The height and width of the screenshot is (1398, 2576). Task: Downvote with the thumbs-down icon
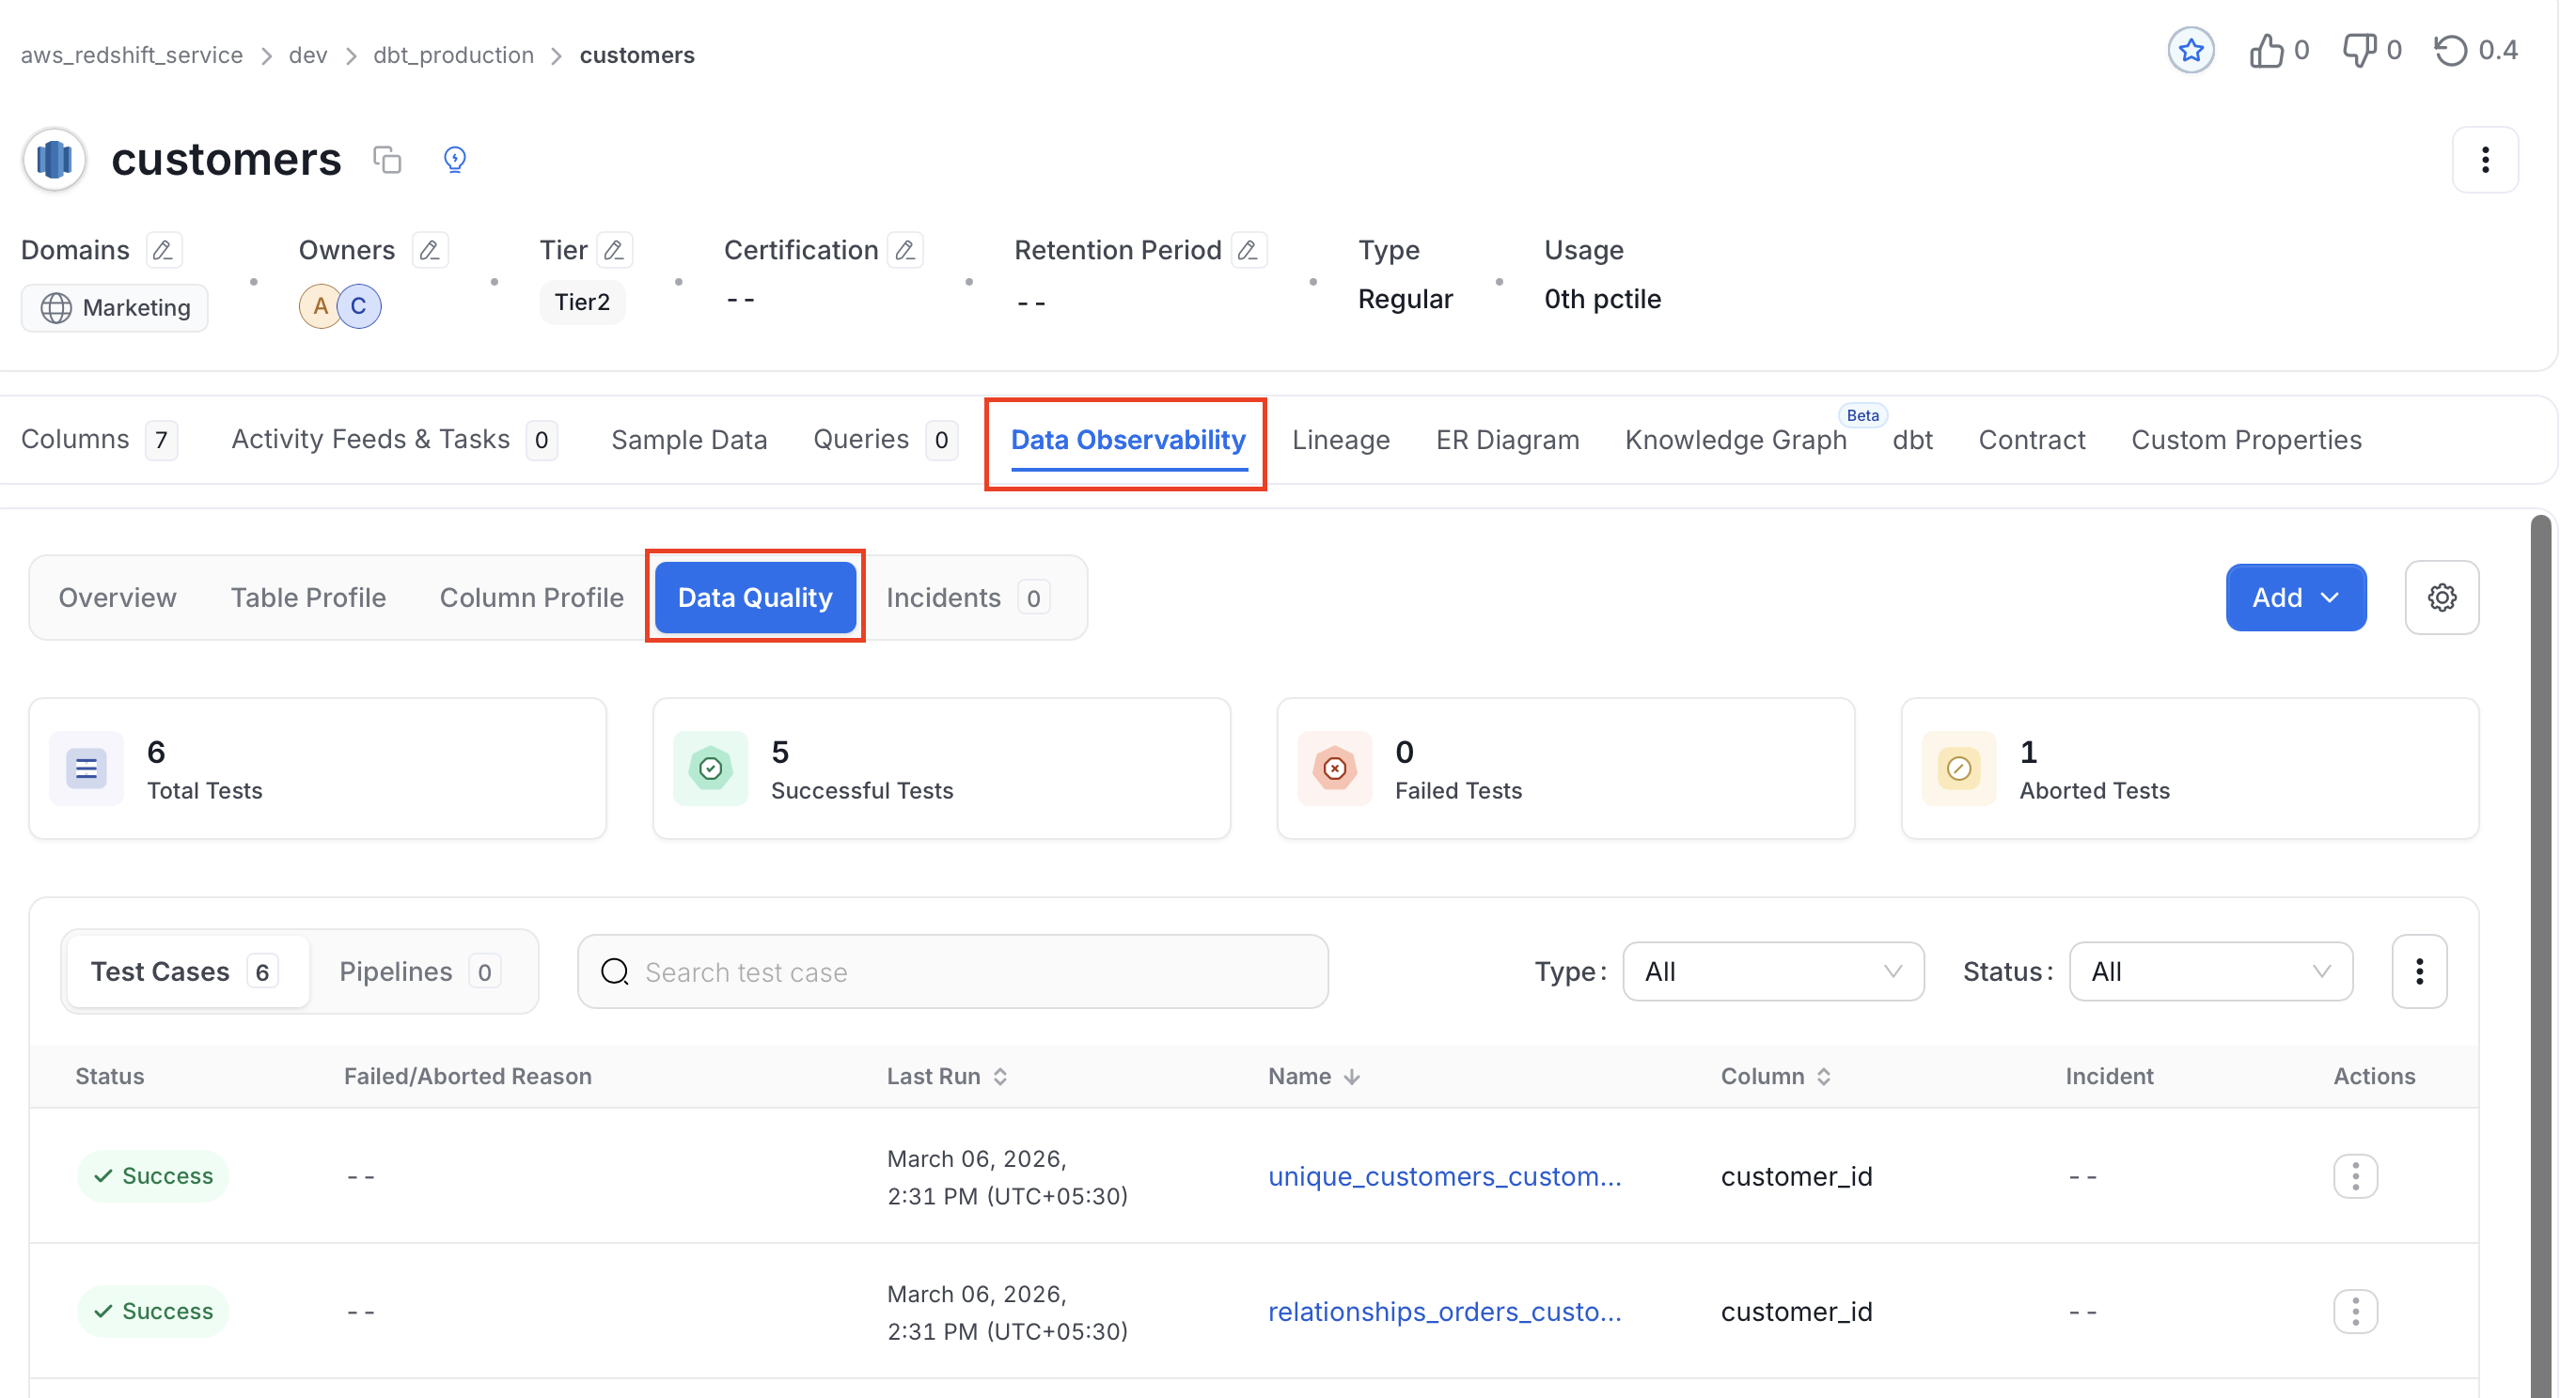click(2359, 50)
